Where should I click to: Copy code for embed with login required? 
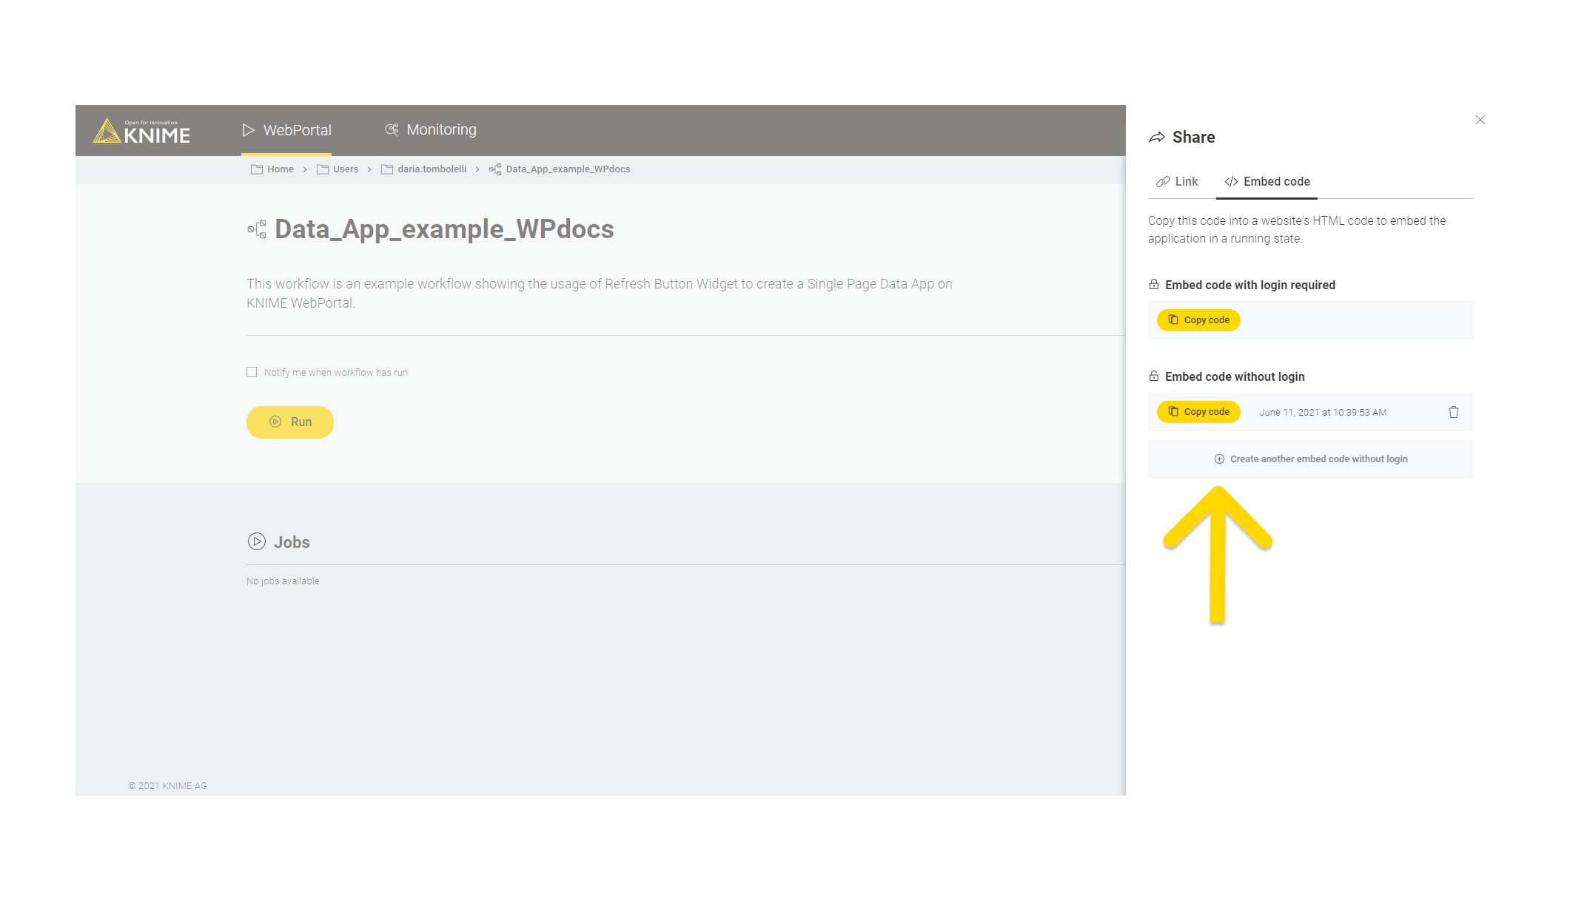1198,320
